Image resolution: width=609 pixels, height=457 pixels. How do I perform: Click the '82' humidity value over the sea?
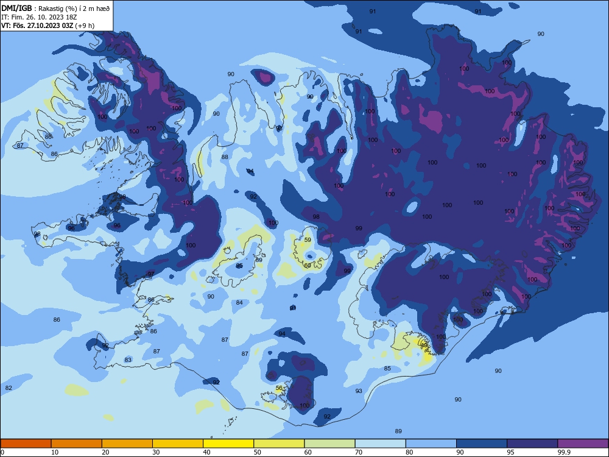tap(9, 388)
